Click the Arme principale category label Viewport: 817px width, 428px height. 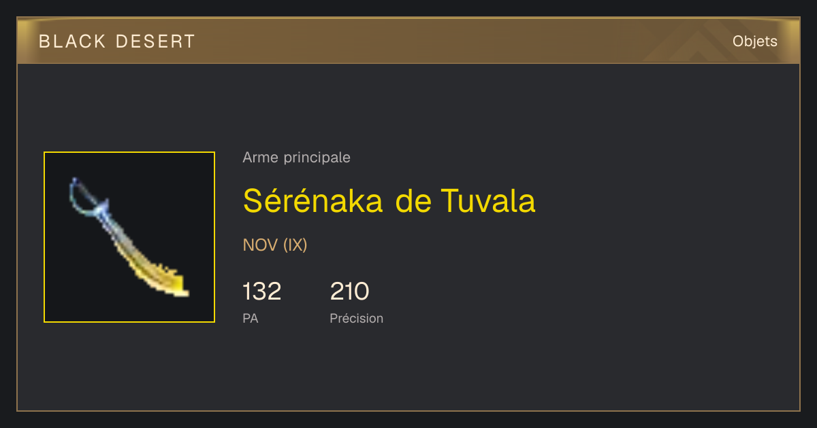(296, 158)
